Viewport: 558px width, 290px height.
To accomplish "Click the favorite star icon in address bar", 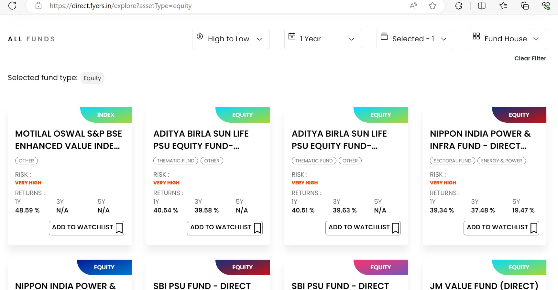I will pyautogui.click(x=432, y=6).
